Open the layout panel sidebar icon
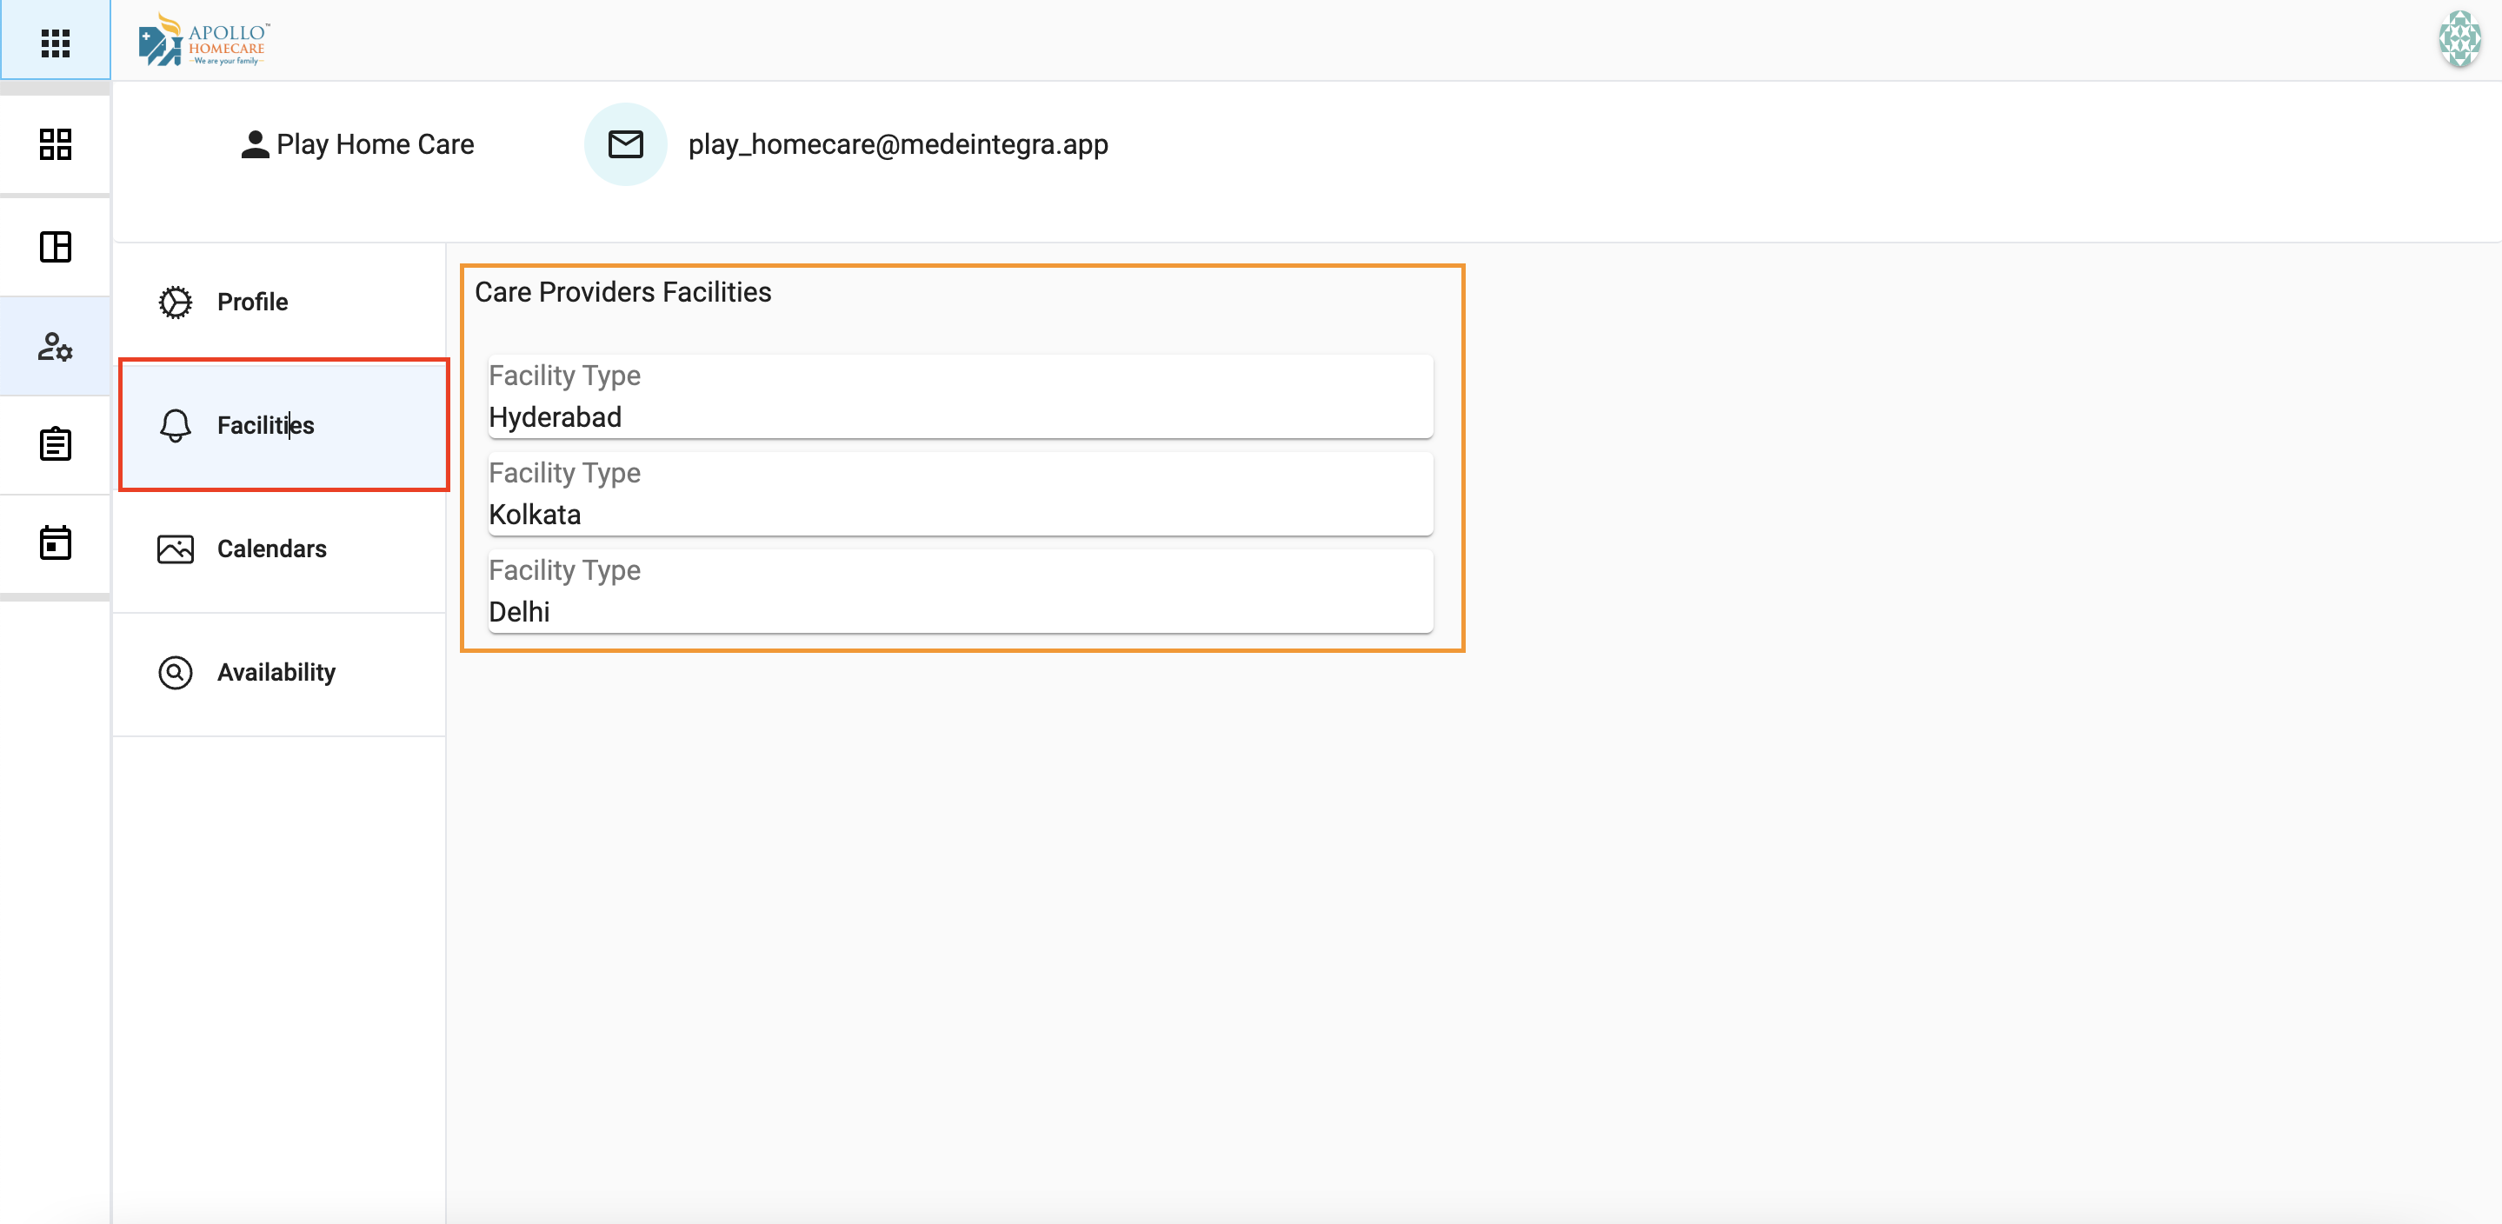Screen dimensions: 2502x1224 coord(56,247)
